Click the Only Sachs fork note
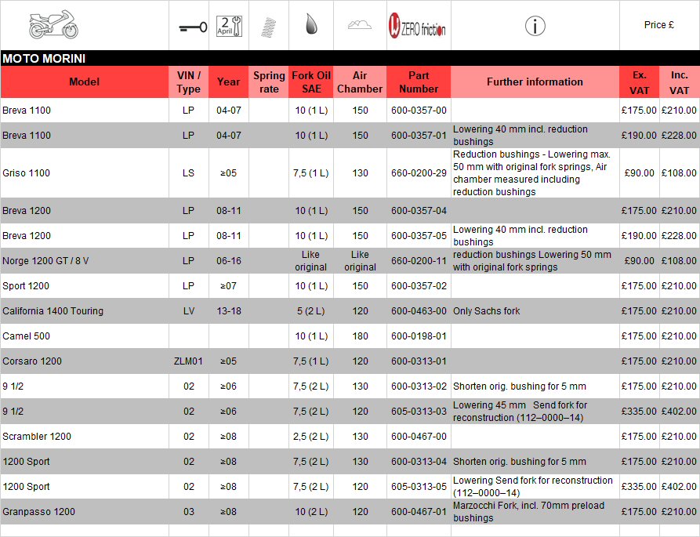Screen dimensions: 700x537 (486, 311)
